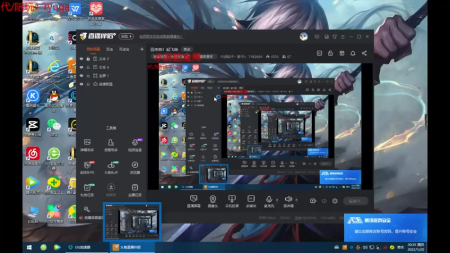Viewport: 450px width, 253px height.
Task: Add 多媒体 media source
Action: click(251, 201)
